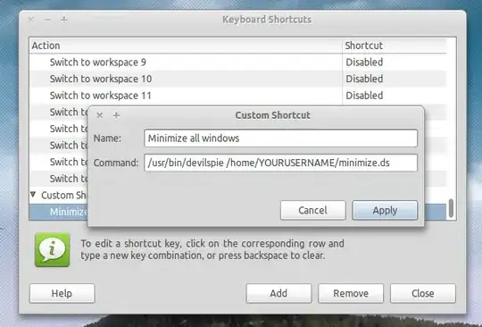
Task: Select the Switch to workspace 10 row
Action: 237,79
